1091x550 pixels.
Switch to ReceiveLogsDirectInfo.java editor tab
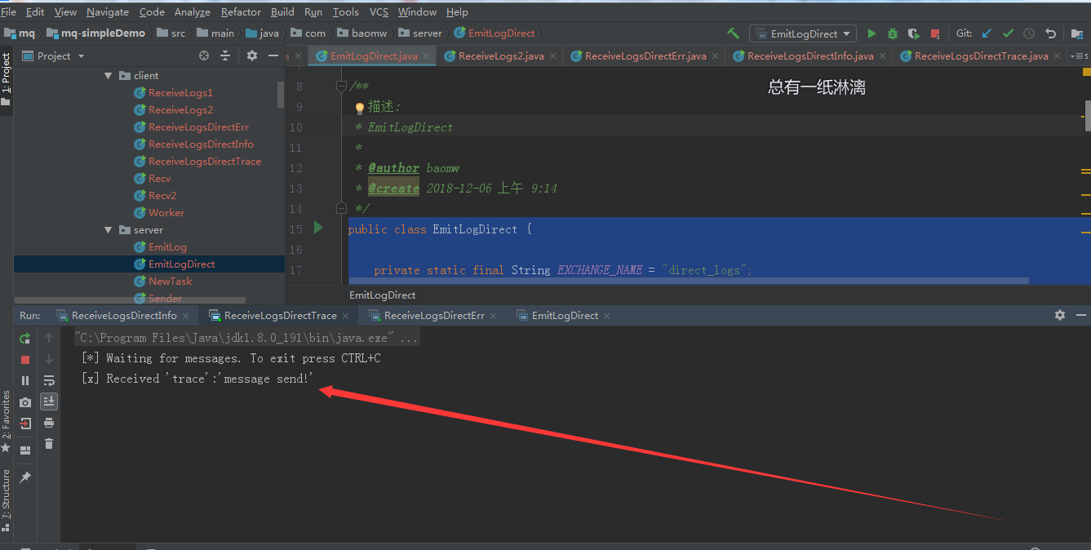(810, 56)
